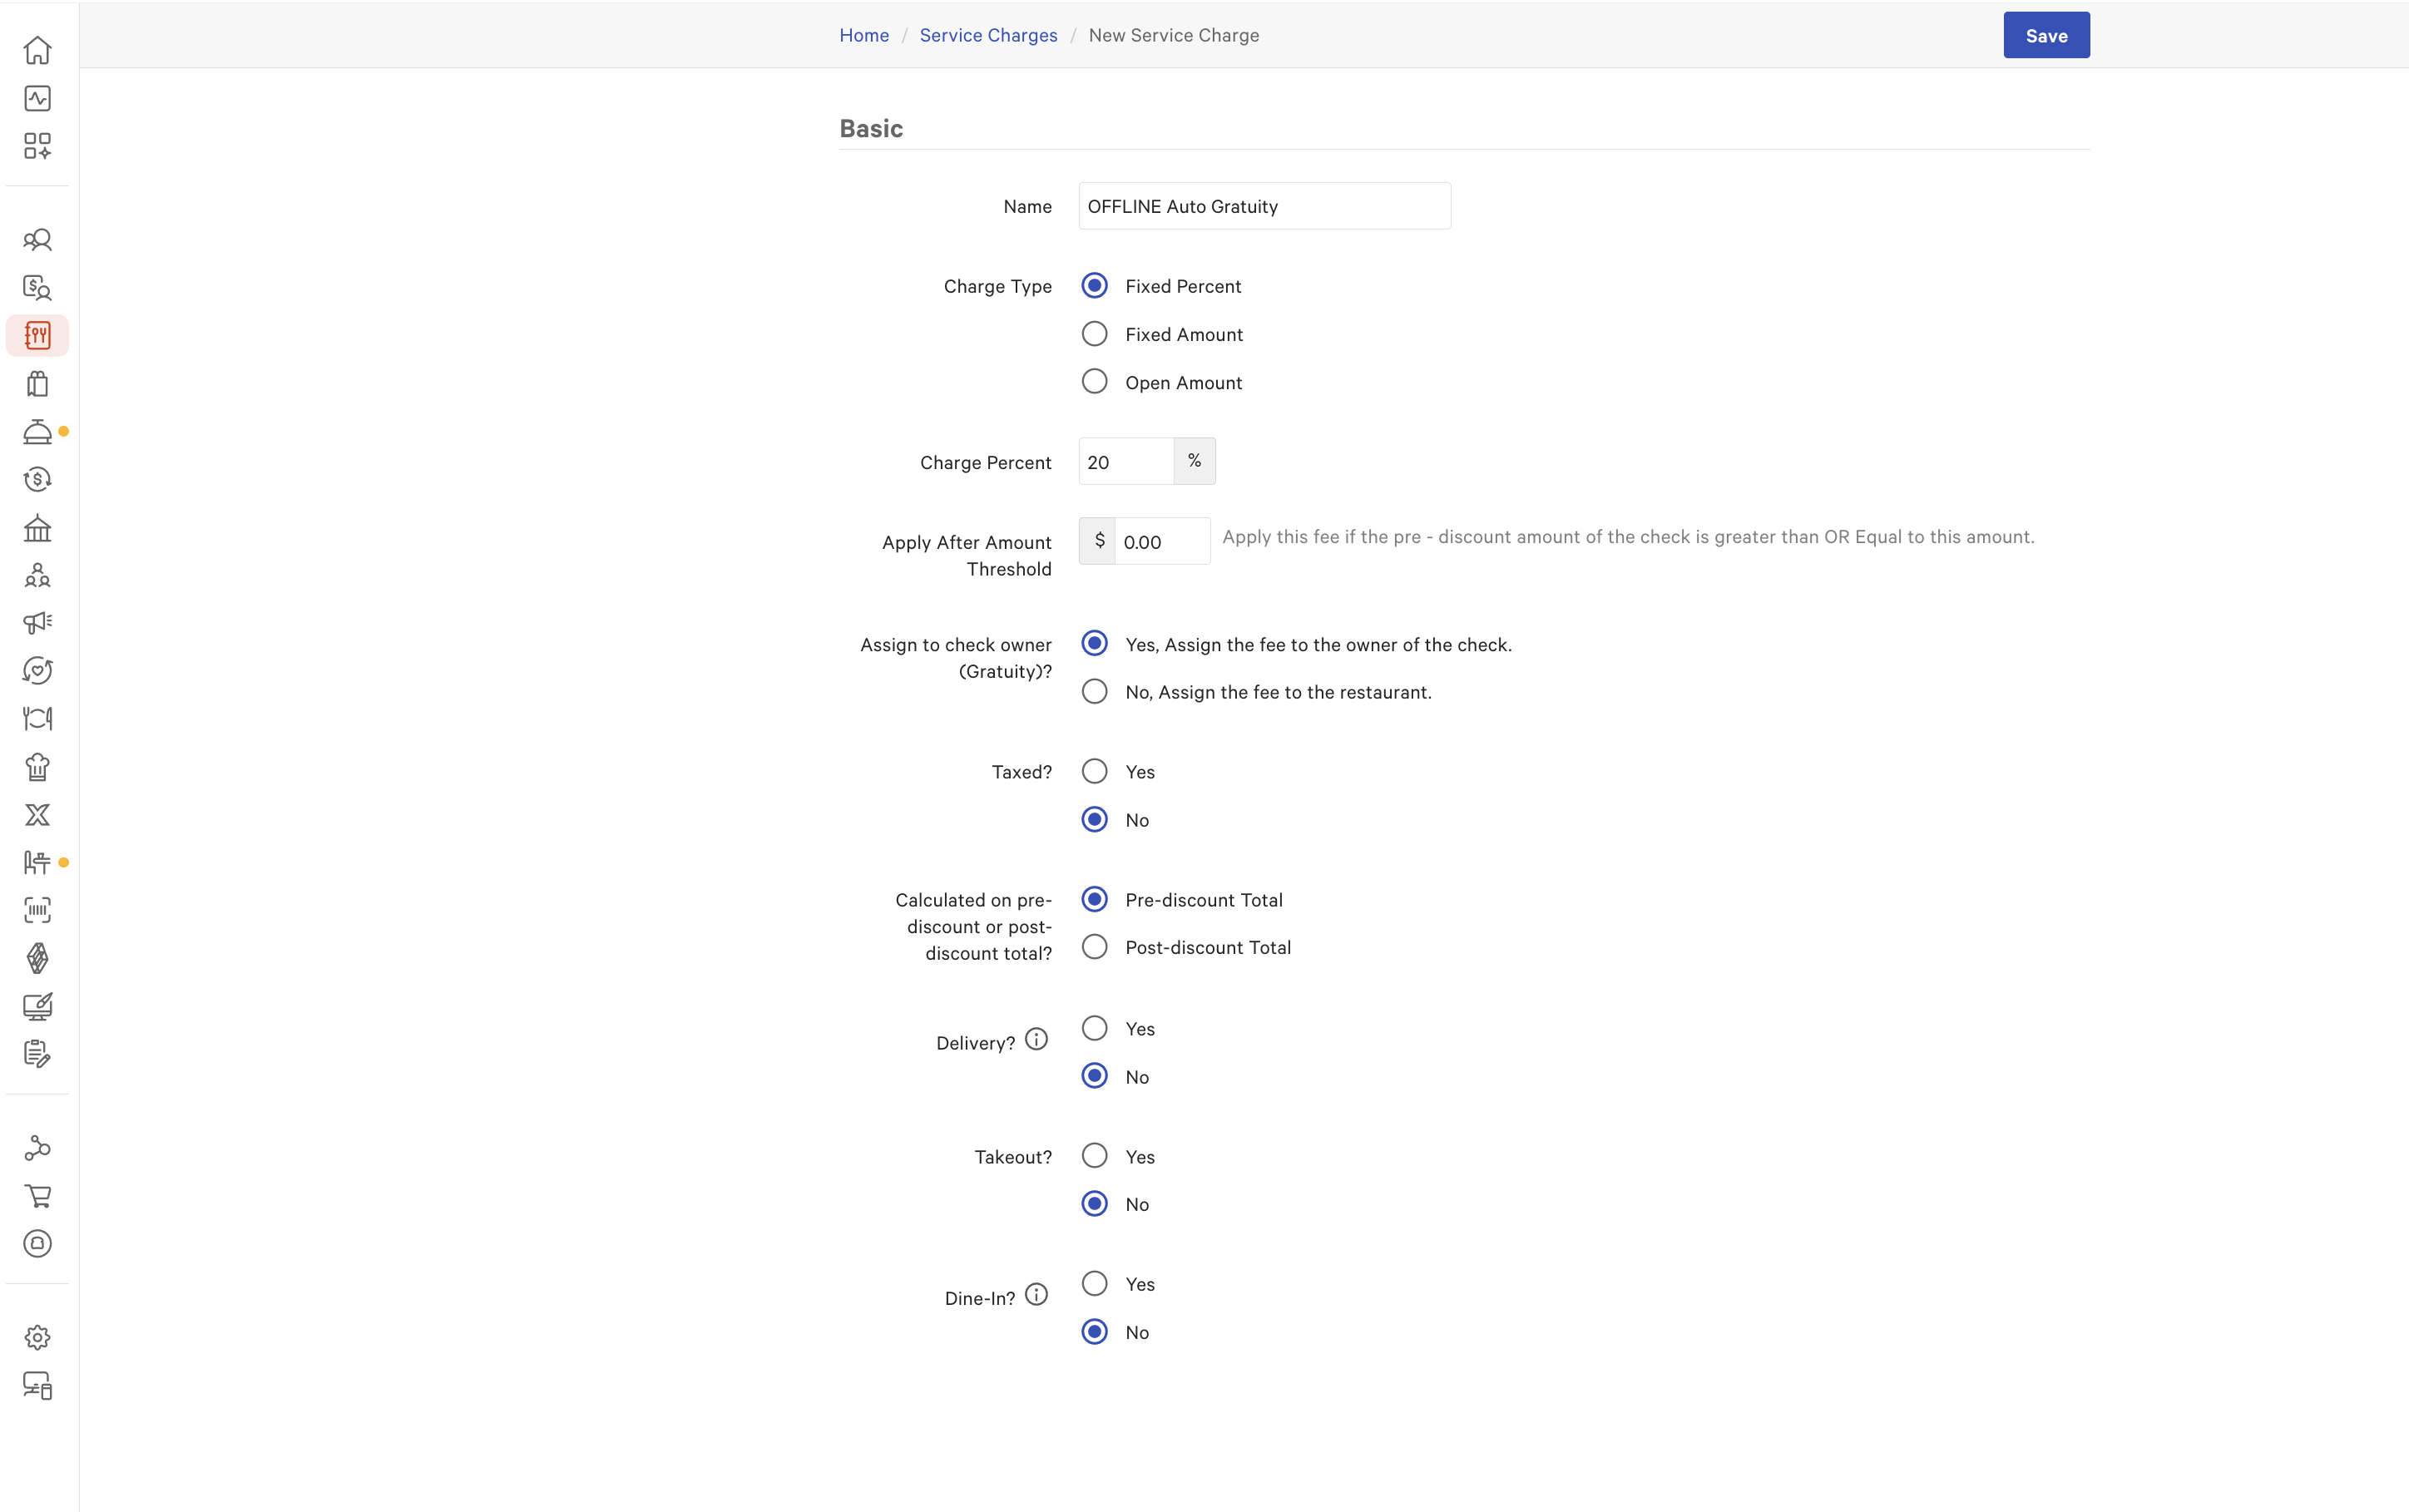Select Fixed Percent charge type
This screenshot has height=1512, width=2409.
tap(1094, 286)
